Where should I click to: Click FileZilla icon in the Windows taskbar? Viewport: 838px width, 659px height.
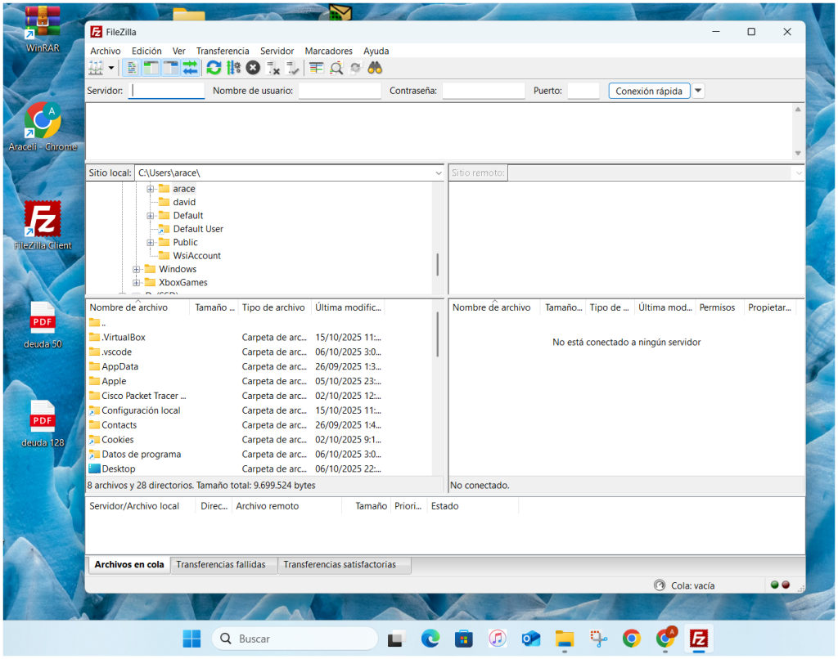[699, 639]
